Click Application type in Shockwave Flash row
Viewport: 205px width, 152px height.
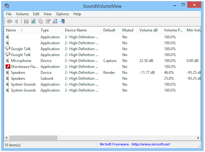click(x=50, y=66)
